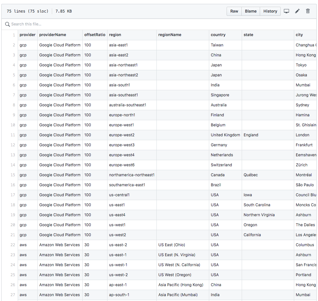Select the Taiwan country cell
The image size is (318, 301).
(225, 45)
